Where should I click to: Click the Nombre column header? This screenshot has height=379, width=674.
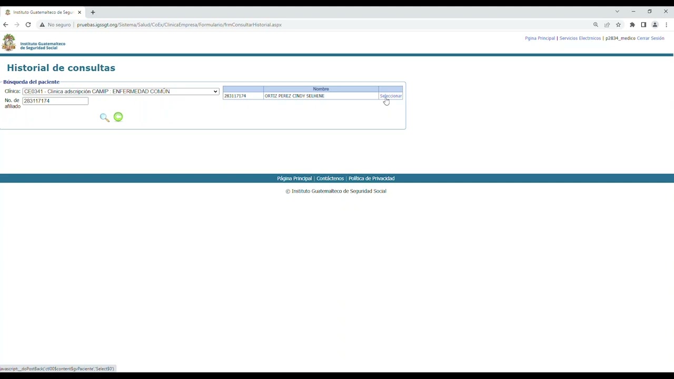pos(321,89)
